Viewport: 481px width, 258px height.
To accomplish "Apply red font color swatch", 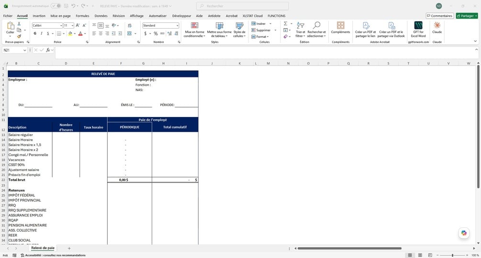I will (x=80, y=33).
